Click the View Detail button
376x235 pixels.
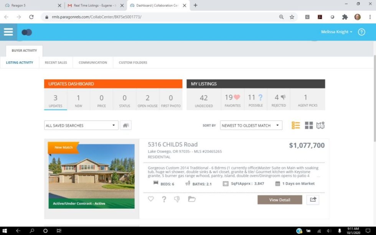point(280,200)
